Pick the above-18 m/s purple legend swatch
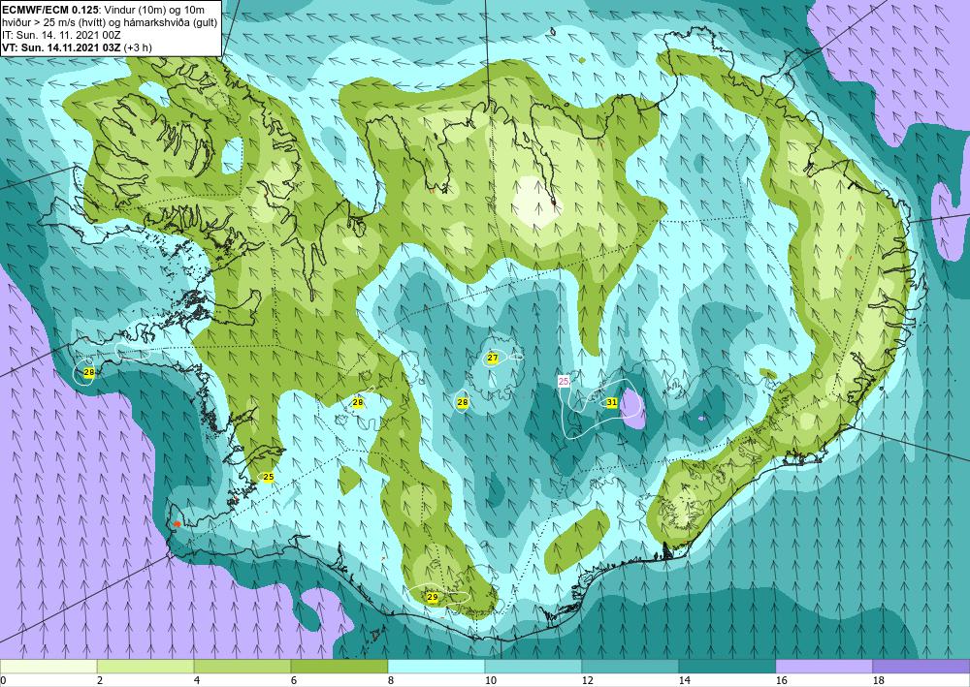The width and height of the screenshot is (970, 687). 921,667
